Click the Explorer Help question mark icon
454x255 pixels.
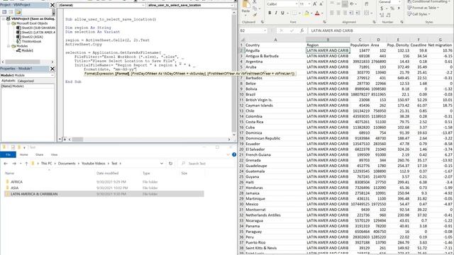point(234,154)
